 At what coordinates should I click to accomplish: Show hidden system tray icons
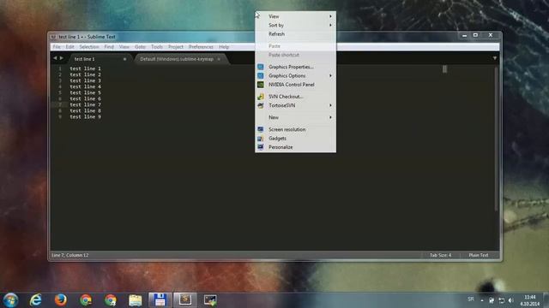[482, 300]
